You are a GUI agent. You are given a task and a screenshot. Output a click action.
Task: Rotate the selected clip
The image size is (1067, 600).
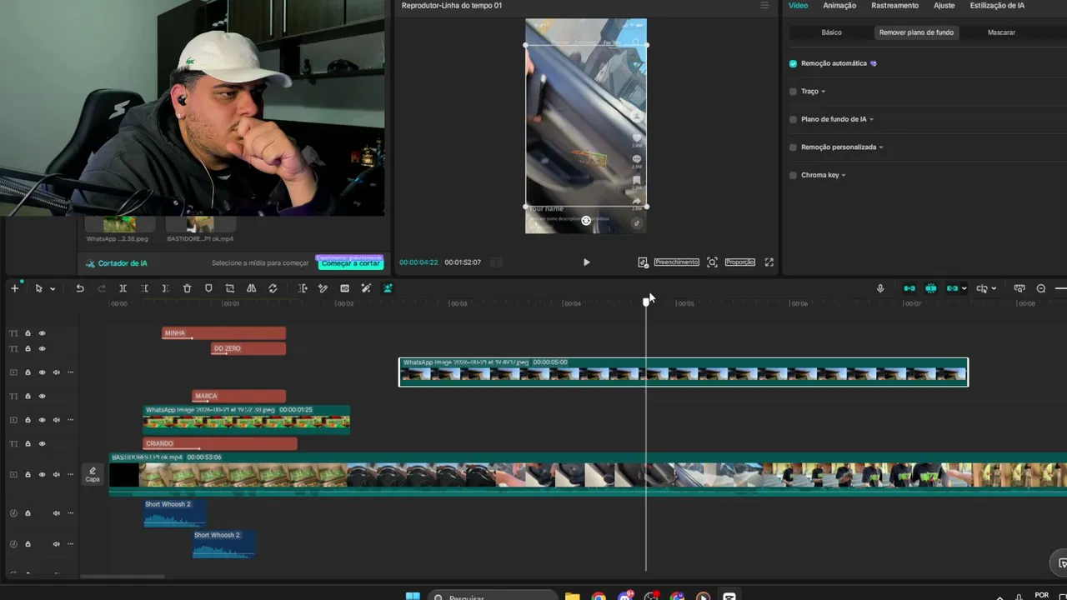coord(273,288)
